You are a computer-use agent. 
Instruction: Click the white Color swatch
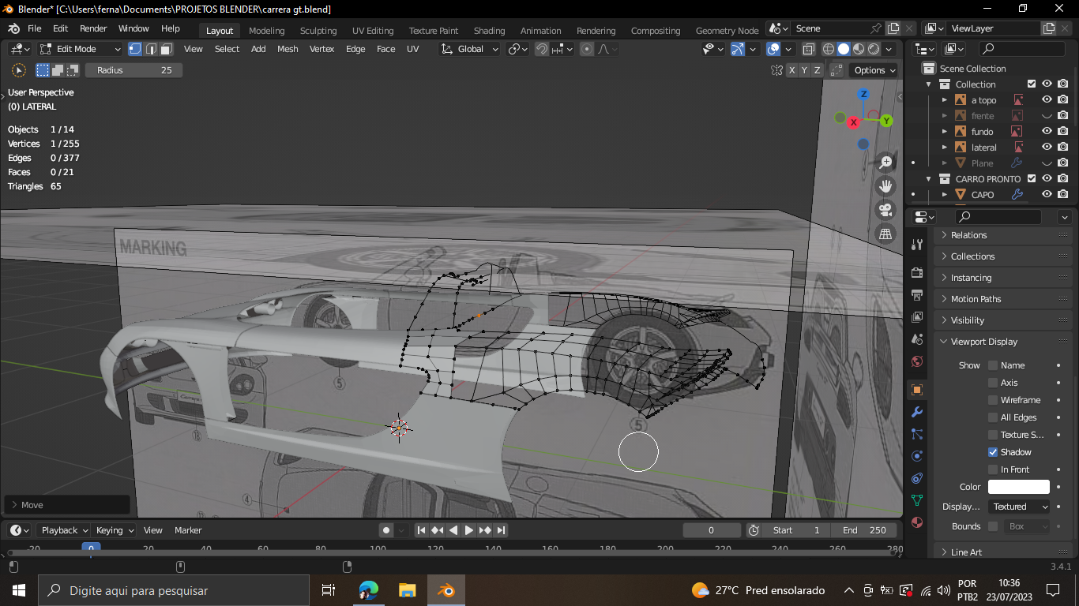1018,487
